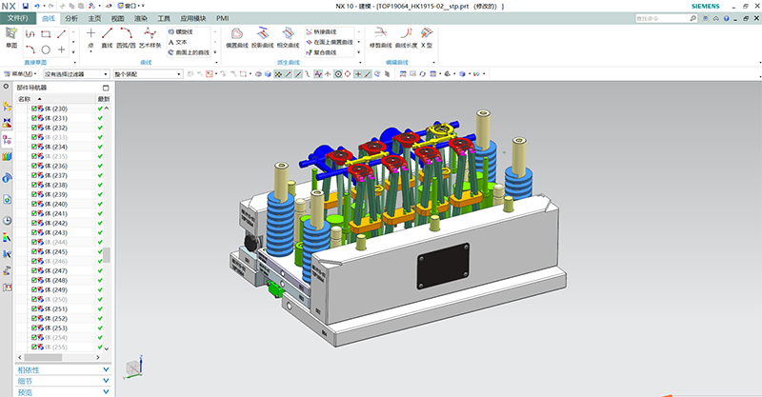This screenshot has height=397, width=762.
Task: Open the 艺术样条 (Studio Spline) tool
Action: pyautogui.click(x=150, y=38)
